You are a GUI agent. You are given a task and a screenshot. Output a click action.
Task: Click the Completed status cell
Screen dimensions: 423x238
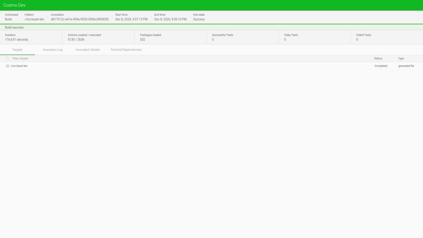pyautogui.click(x=381, y=66)
